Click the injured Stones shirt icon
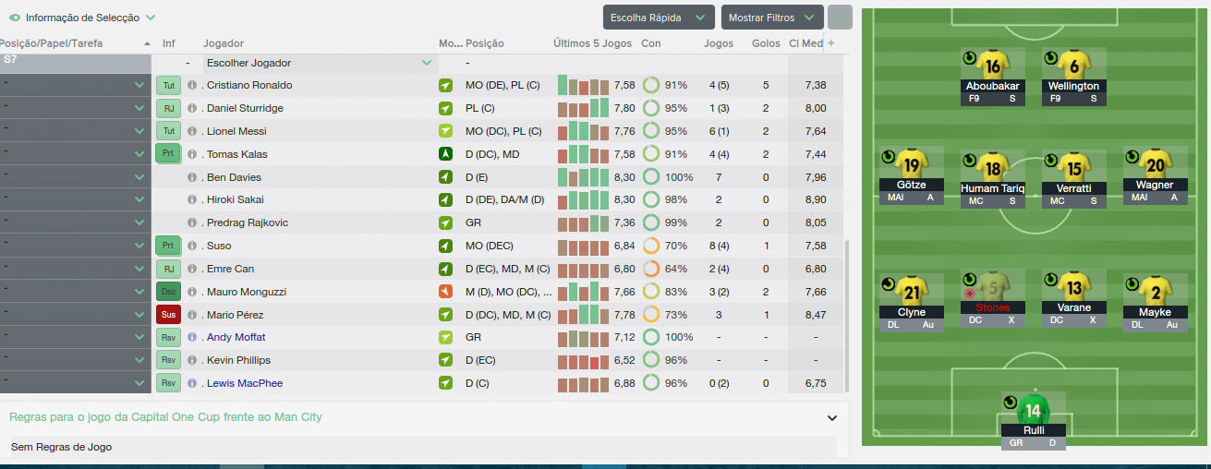The image size is (1211, 469). point(993,287)
